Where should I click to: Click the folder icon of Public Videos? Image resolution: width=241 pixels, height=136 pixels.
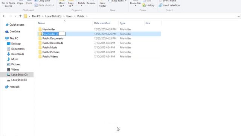(x=40, y=57)
